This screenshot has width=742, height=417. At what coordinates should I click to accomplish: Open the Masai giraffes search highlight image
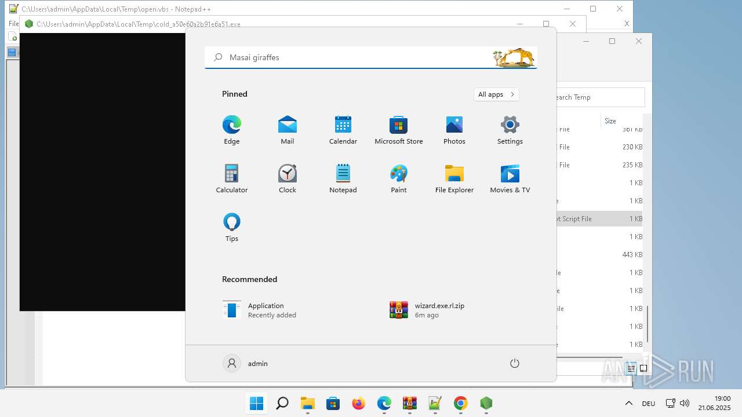pos(514,57)
